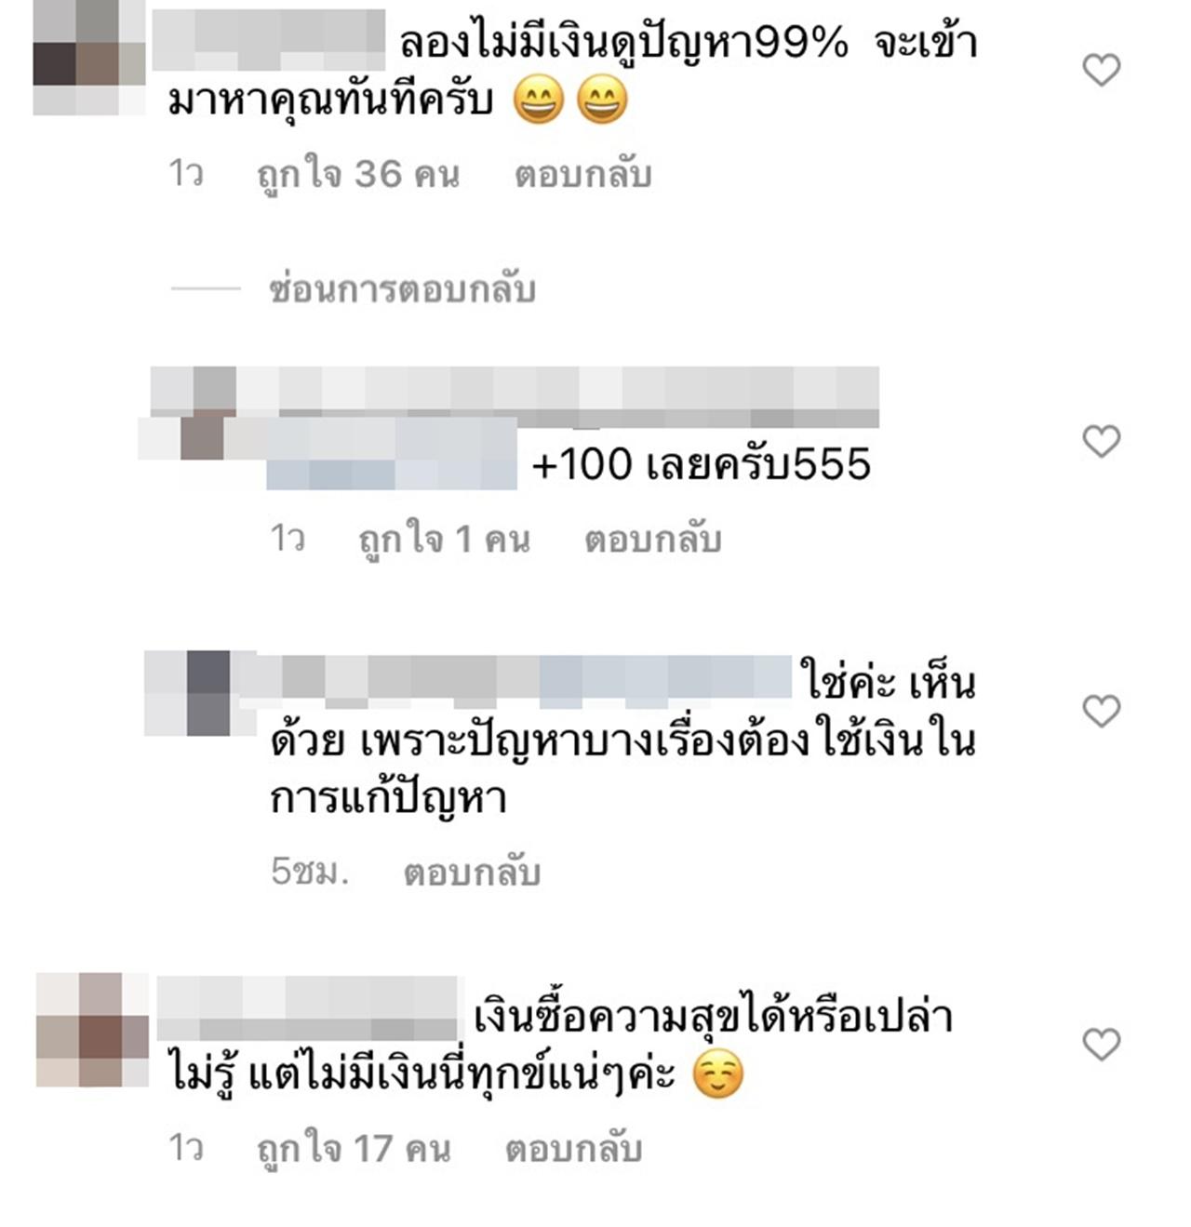
Task: Heart the comment about money buying happiness
Action: 1102,1045
